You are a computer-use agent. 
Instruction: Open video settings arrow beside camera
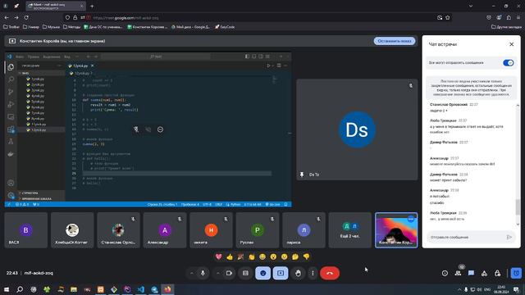(218, 273)
